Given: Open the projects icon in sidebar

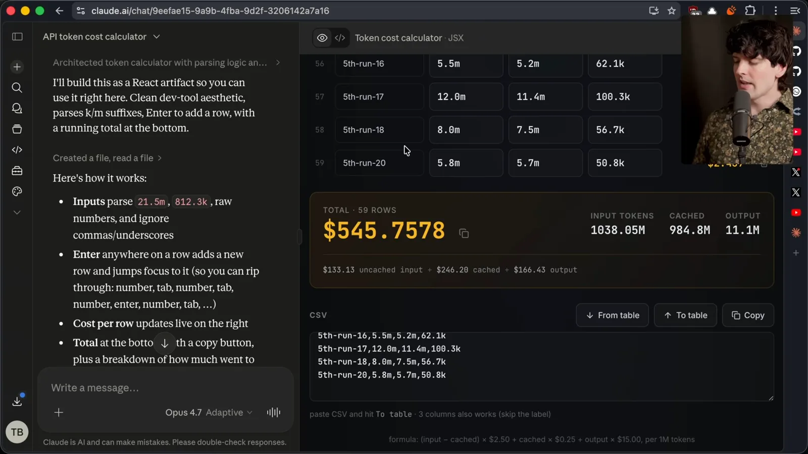Looking at the screenshot, I should (x=17, y=129).
